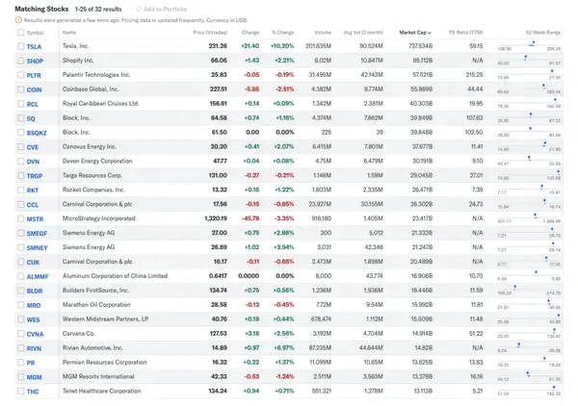Sort by PE Ratio (TTM) header
Viewport: 578px width, 406px height.
click(x=466, y=33)
